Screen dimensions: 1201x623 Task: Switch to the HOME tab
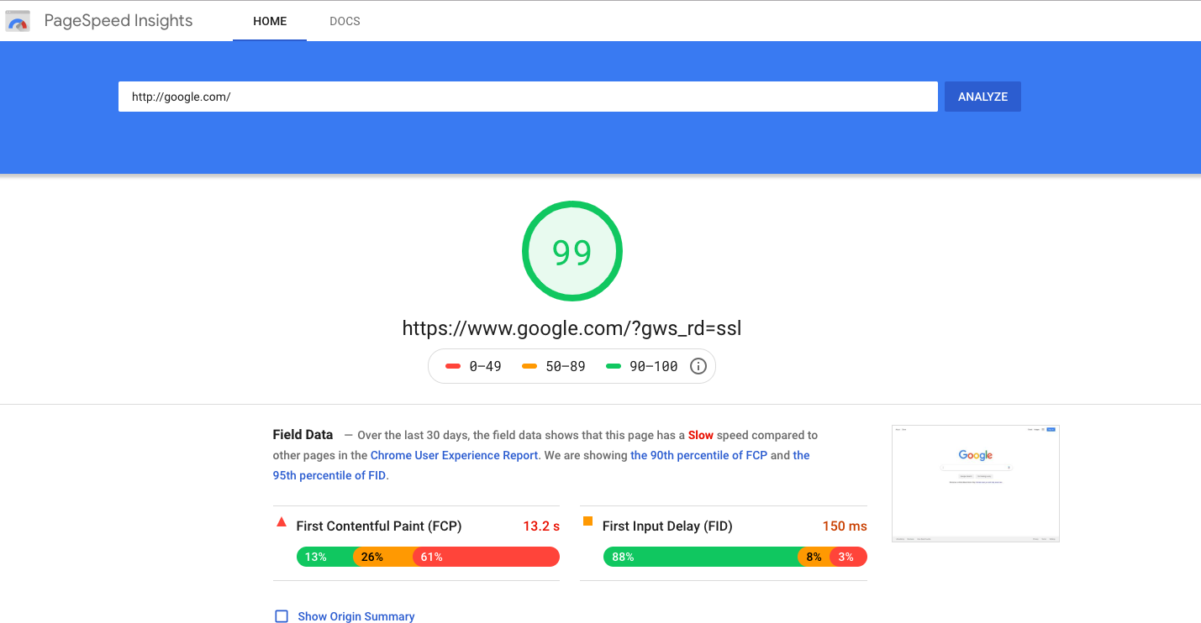pyautogui.click(x=270, y=21)
